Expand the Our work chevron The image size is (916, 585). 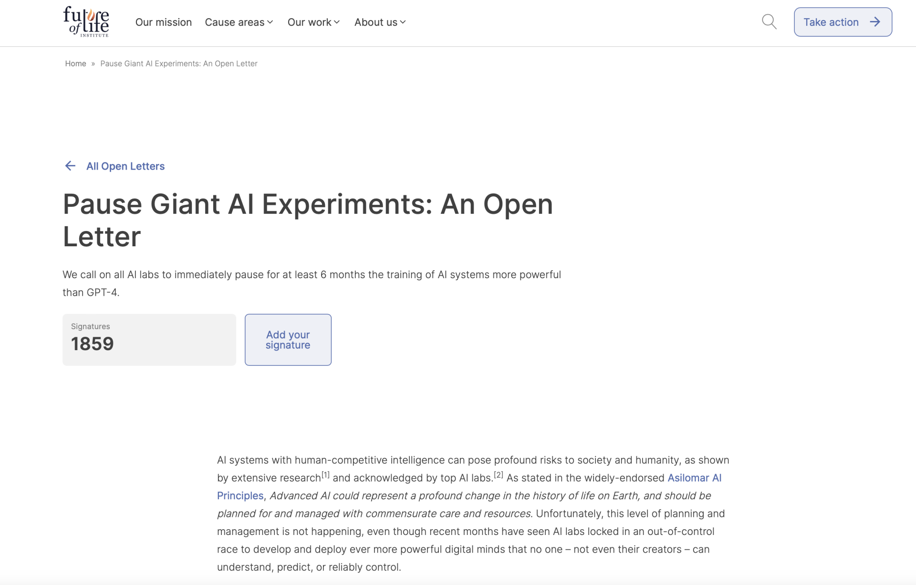click(337, 22)
